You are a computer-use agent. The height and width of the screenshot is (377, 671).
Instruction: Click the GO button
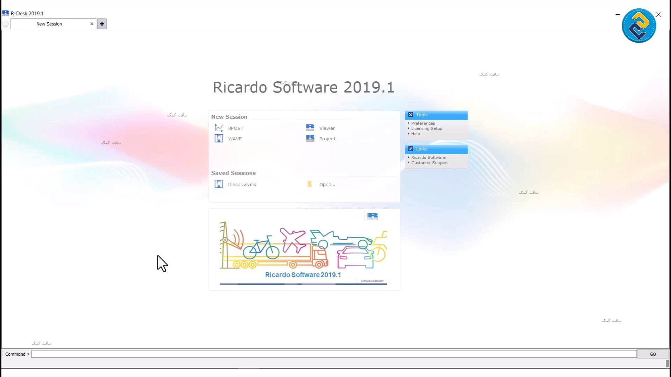coord(652,354)
